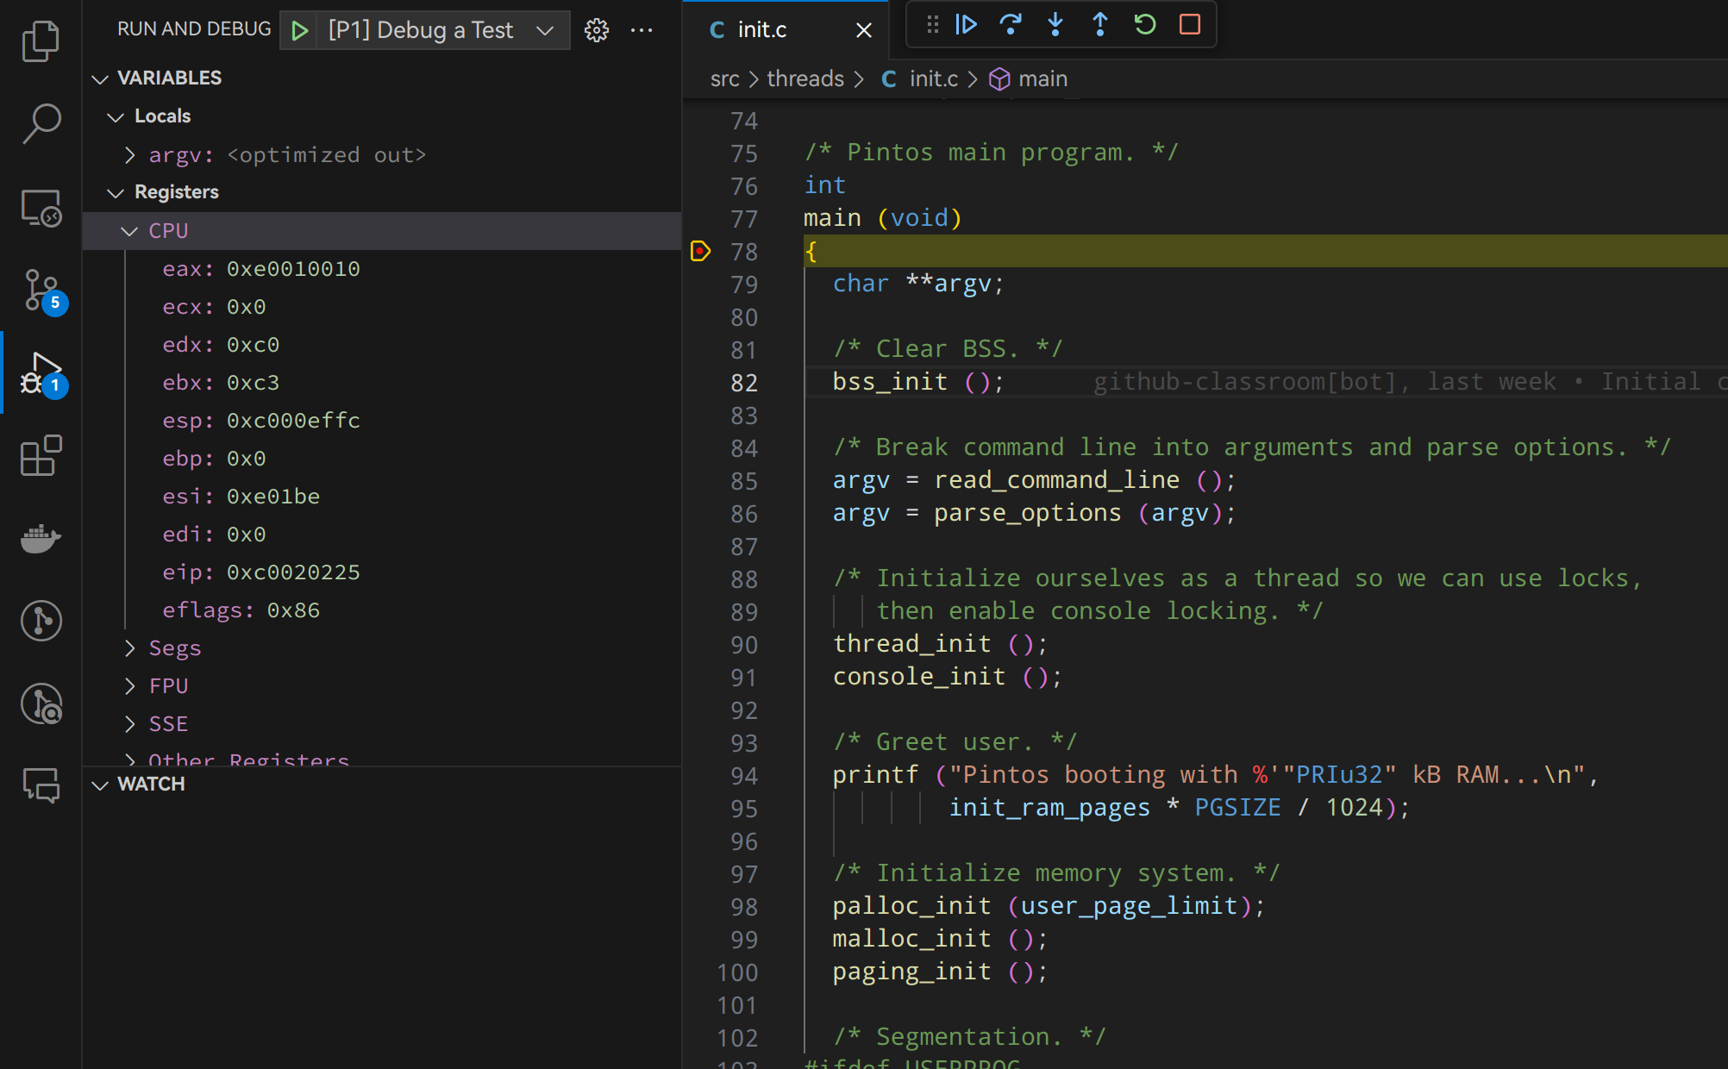Continue execution in the debug toolbar

click(x=967, y=24)
